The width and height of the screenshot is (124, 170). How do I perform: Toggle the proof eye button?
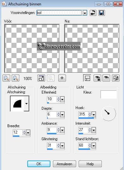pos(106,78)
